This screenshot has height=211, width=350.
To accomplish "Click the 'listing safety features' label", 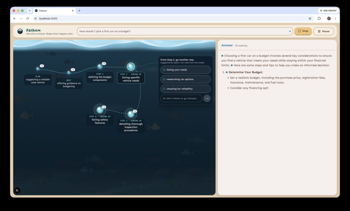I will point(100,121).
